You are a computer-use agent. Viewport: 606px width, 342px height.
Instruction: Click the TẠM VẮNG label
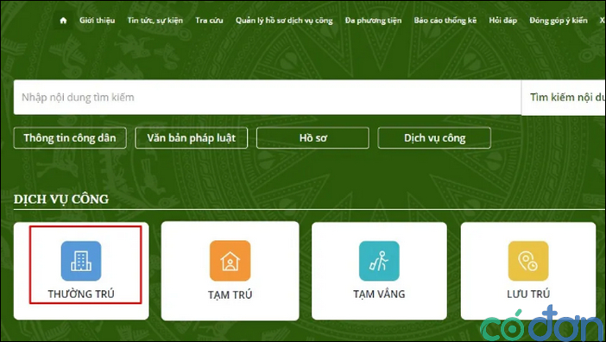pyautogui.click(x=379, y=294)
